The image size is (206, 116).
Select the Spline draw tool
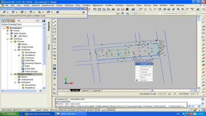pyautogui.click(x=54, y=45)
